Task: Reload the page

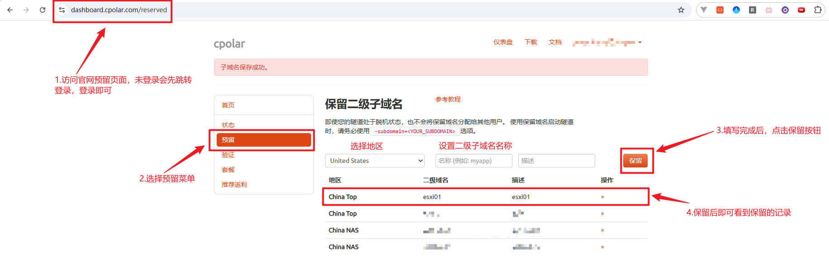Action: click(43, 10)
